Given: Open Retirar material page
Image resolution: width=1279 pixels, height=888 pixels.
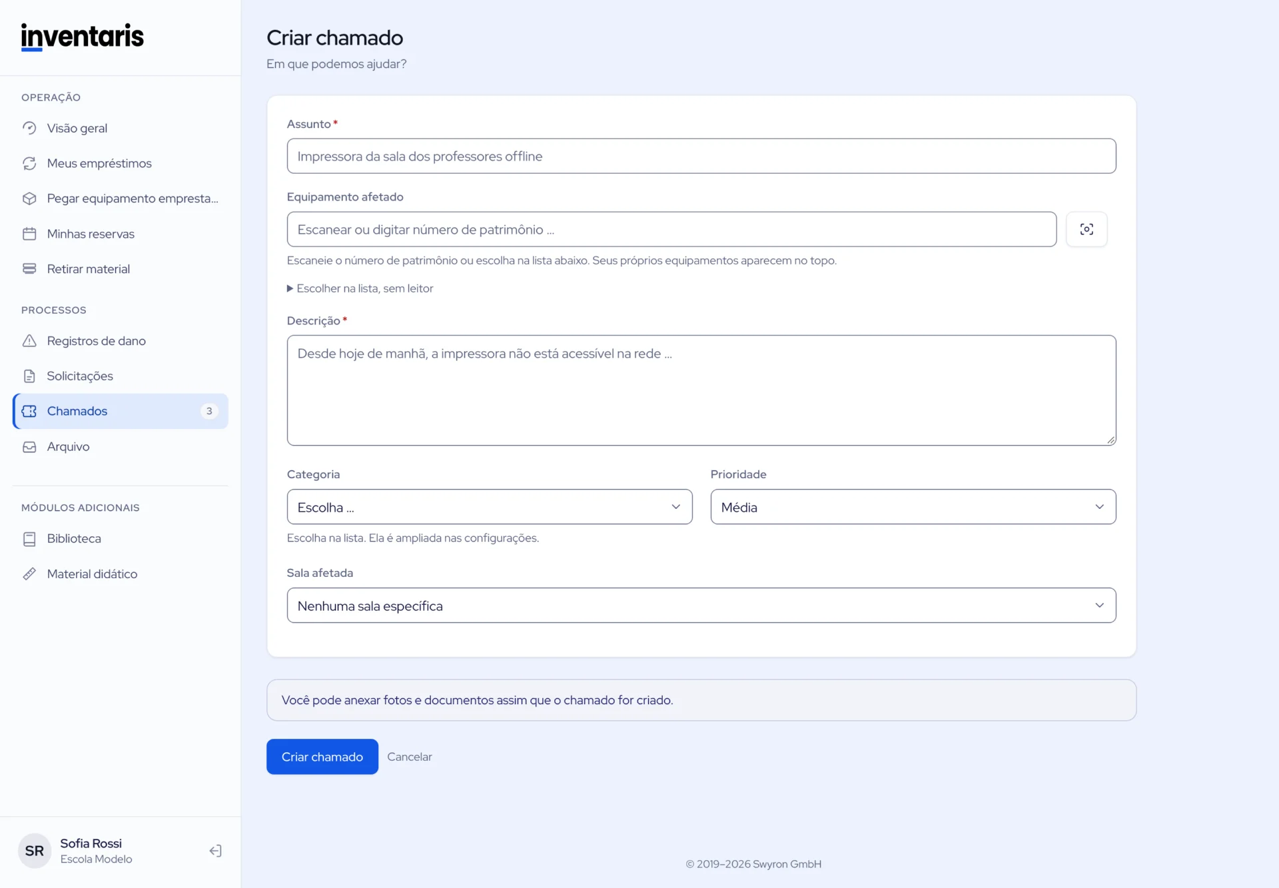Looking at the screenshot, I should [x=121, y=269].
